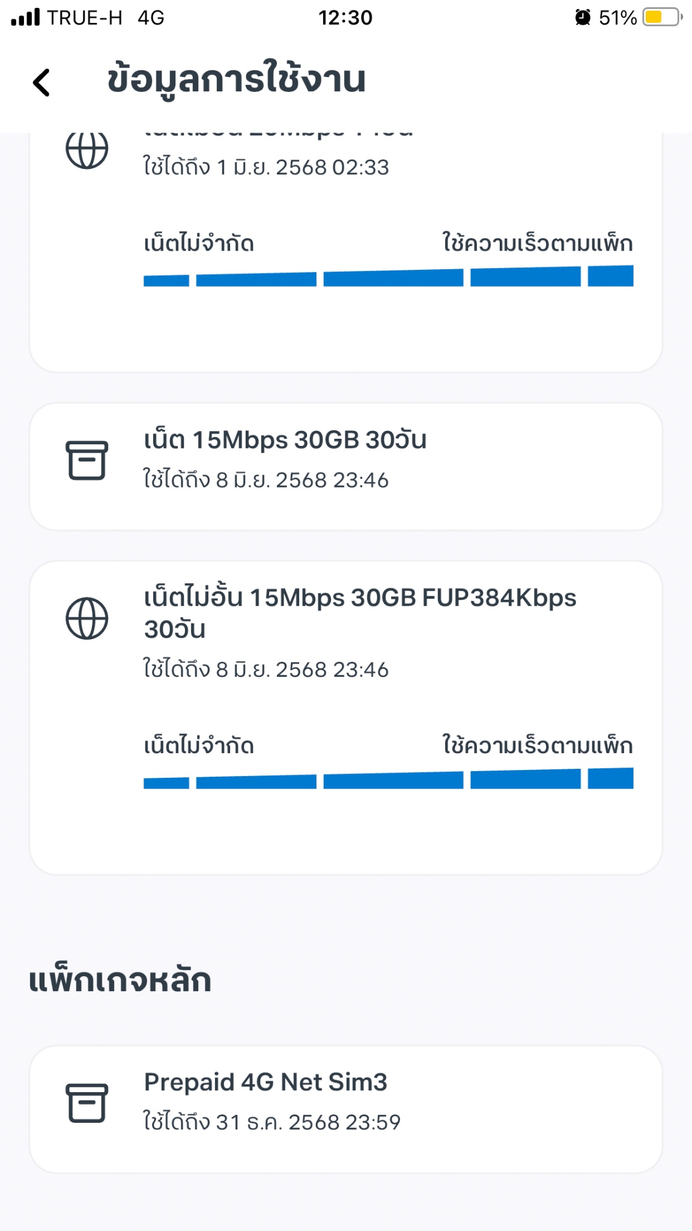Tap the archive box icon beside เน็ต 15Mbps 30GB
Image resolution: width=692 pixels, height=1231 pixels.
[86, 460]
